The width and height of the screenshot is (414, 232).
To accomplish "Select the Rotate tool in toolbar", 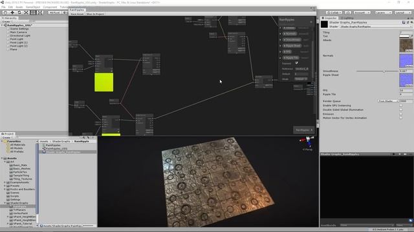I will pyautogui.click(x=19, y=12).
